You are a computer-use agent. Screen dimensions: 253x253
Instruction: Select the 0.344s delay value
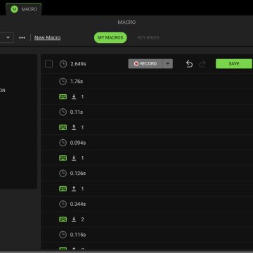pos(78,204)
